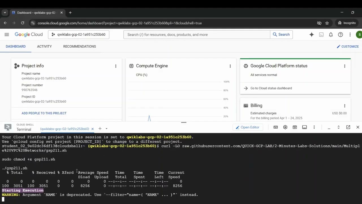Click the Billing card title
Image resolution: width=362 pixels, height=204 pixels.
point(256,105)
